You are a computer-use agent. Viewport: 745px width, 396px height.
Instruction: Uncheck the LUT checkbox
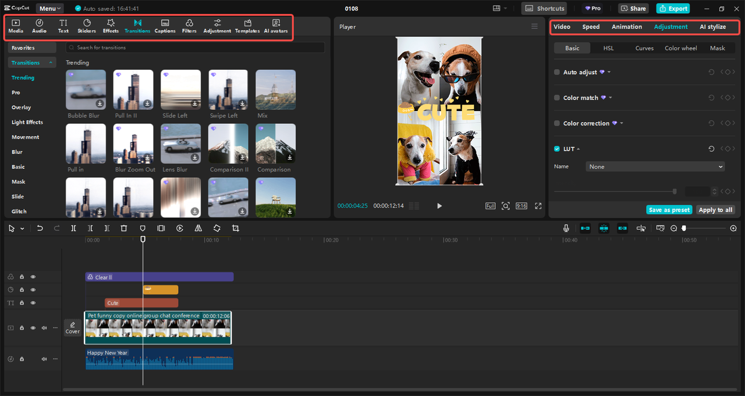point(557,149)
